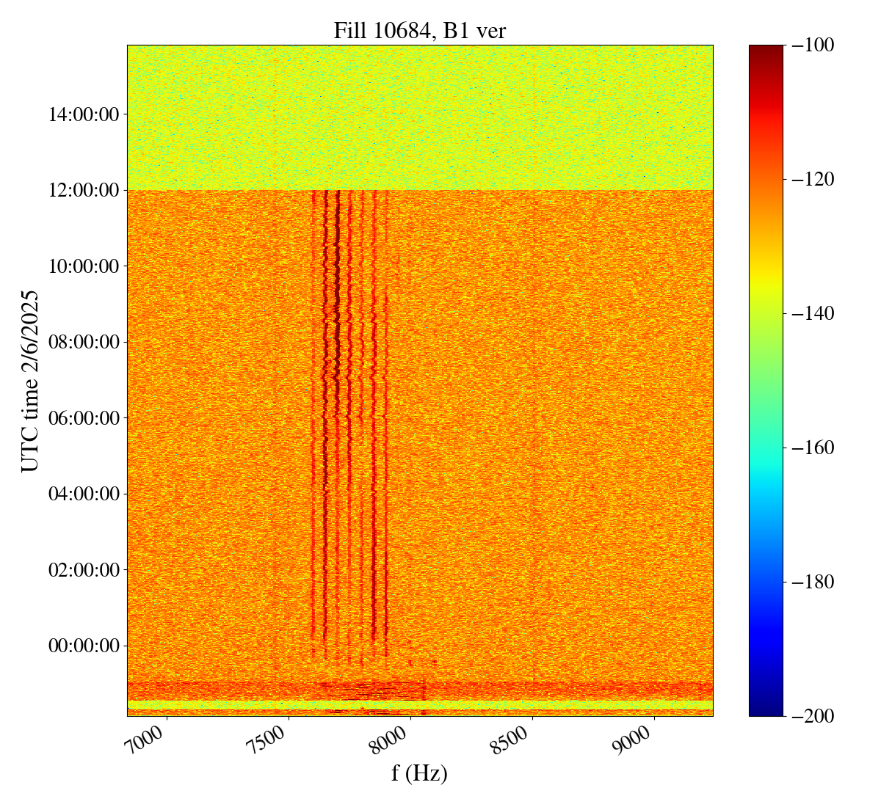Screen dimensions: 881x807
Task: Select the 12:00:00 time tick label
Action: point(84,190)
